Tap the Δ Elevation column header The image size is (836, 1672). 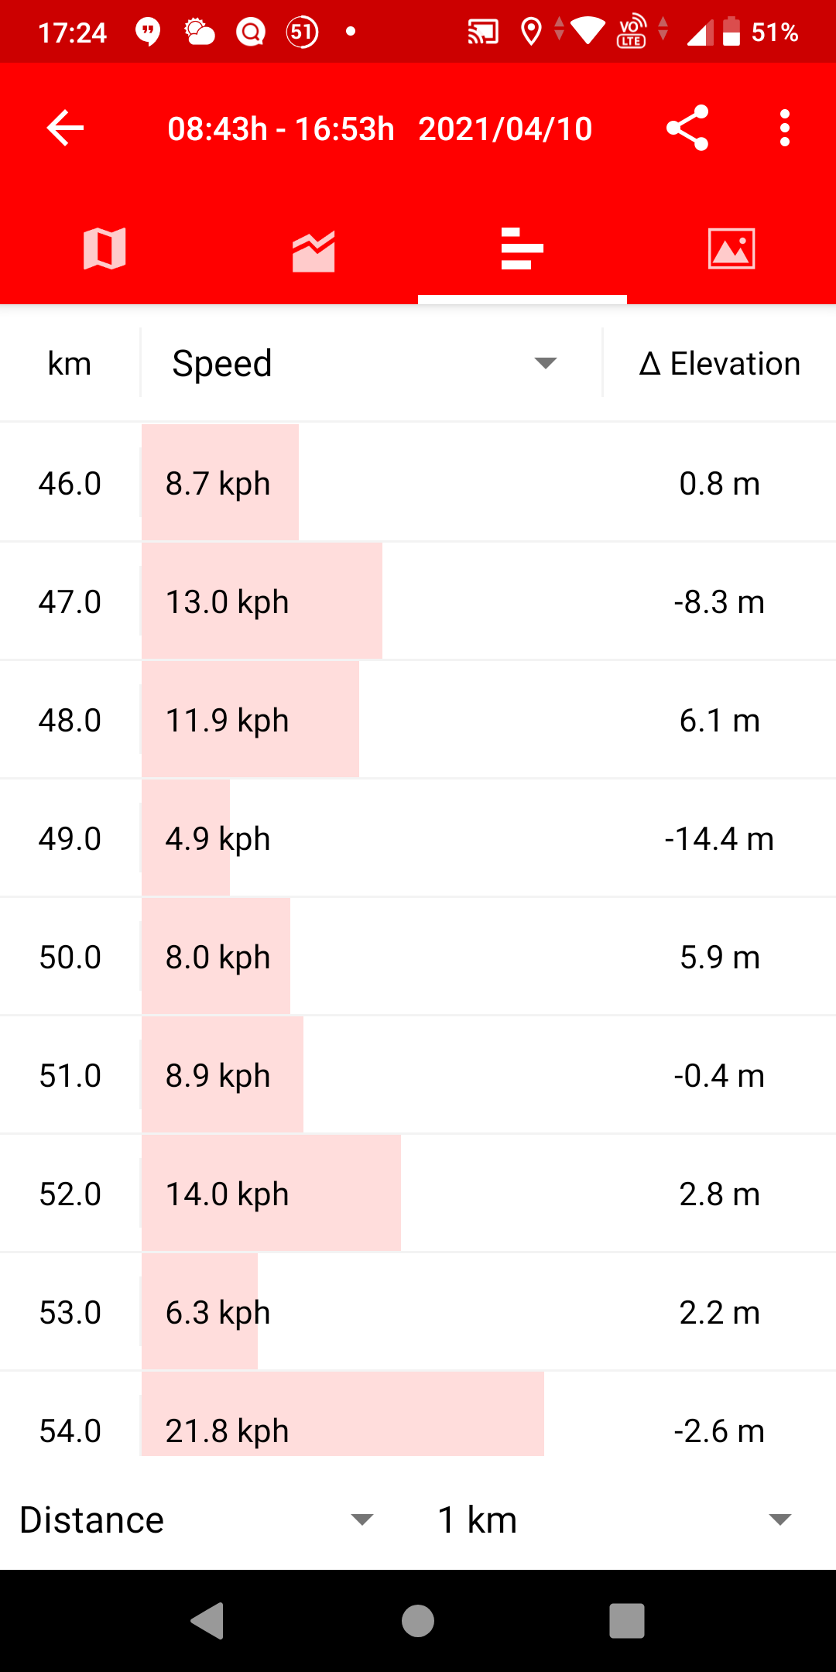click(x=720, y=364)
